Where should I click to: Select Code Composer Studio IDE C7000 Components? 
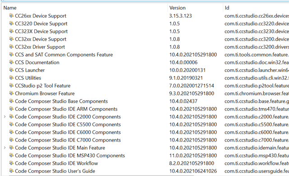(68, 140)
